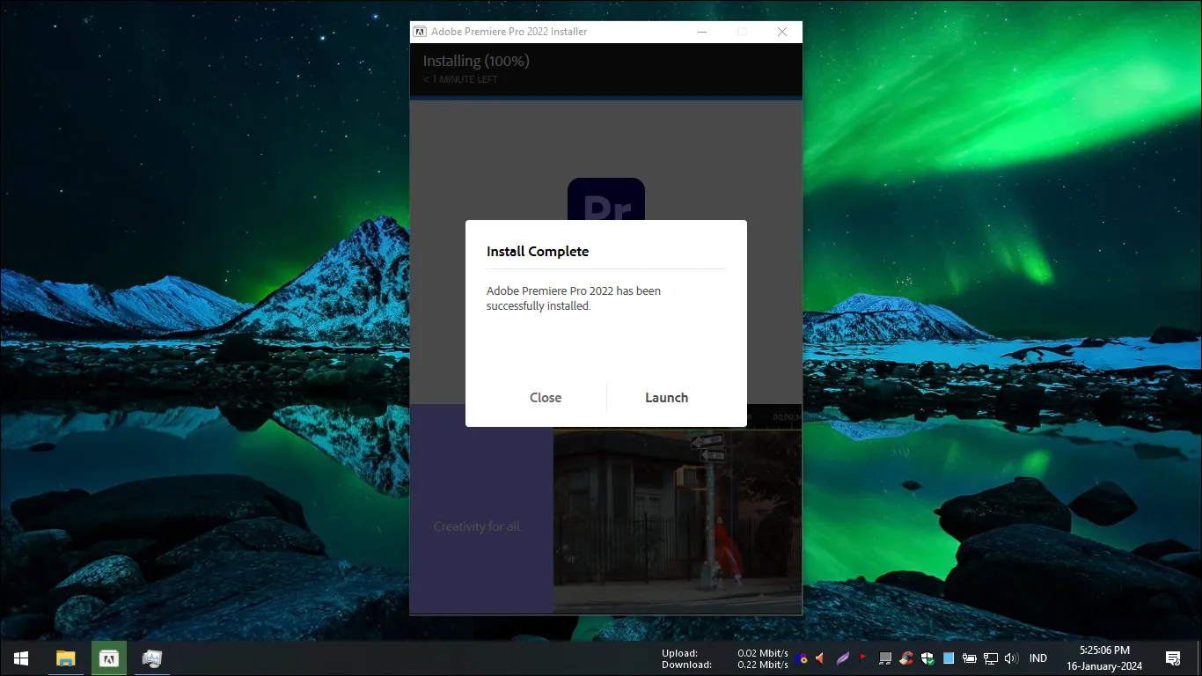Toggle the speaker volume icon
1202x676 pixels.
pyautogui.click(x=1010, y=658)
